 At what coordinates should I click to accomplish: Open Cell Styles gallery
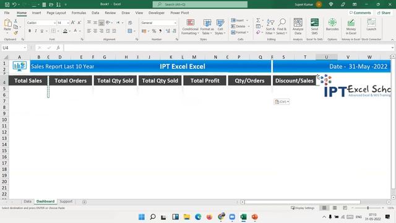pyautogui.click(x=220, y=27)
